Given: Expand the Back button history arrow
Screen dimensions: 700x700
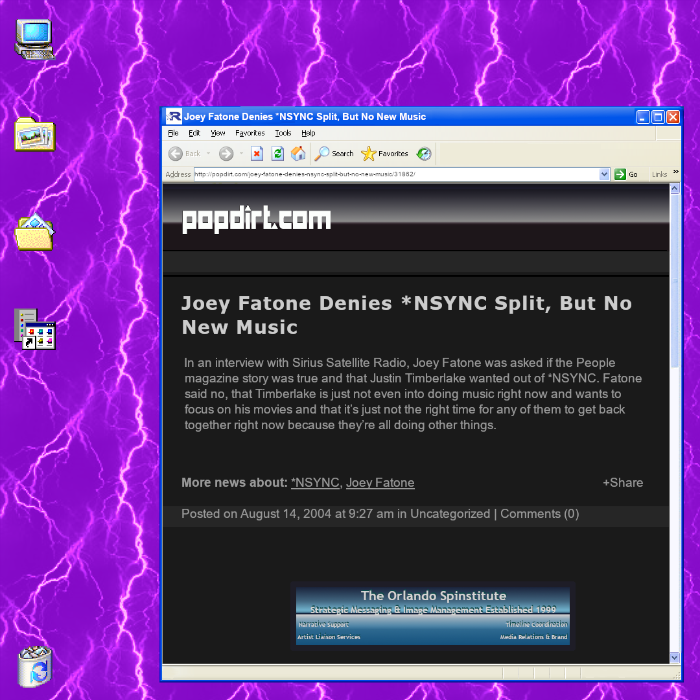Looking at the screenshot, I should pos(209,154).
